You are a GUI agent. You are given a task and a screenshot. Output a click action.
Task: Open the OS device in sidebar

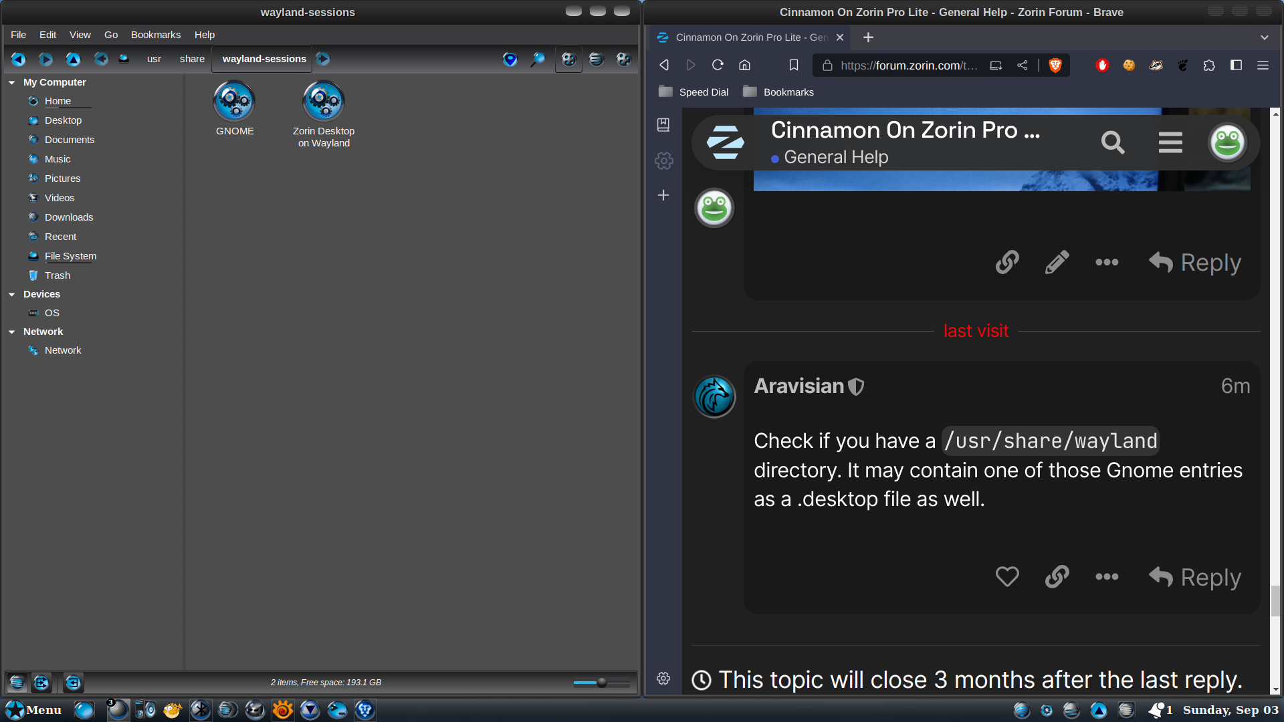52,313
